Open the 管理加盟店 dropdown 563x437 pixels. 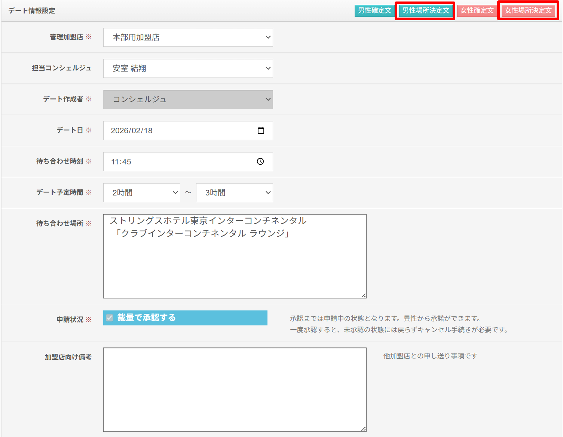pos(188,37)
